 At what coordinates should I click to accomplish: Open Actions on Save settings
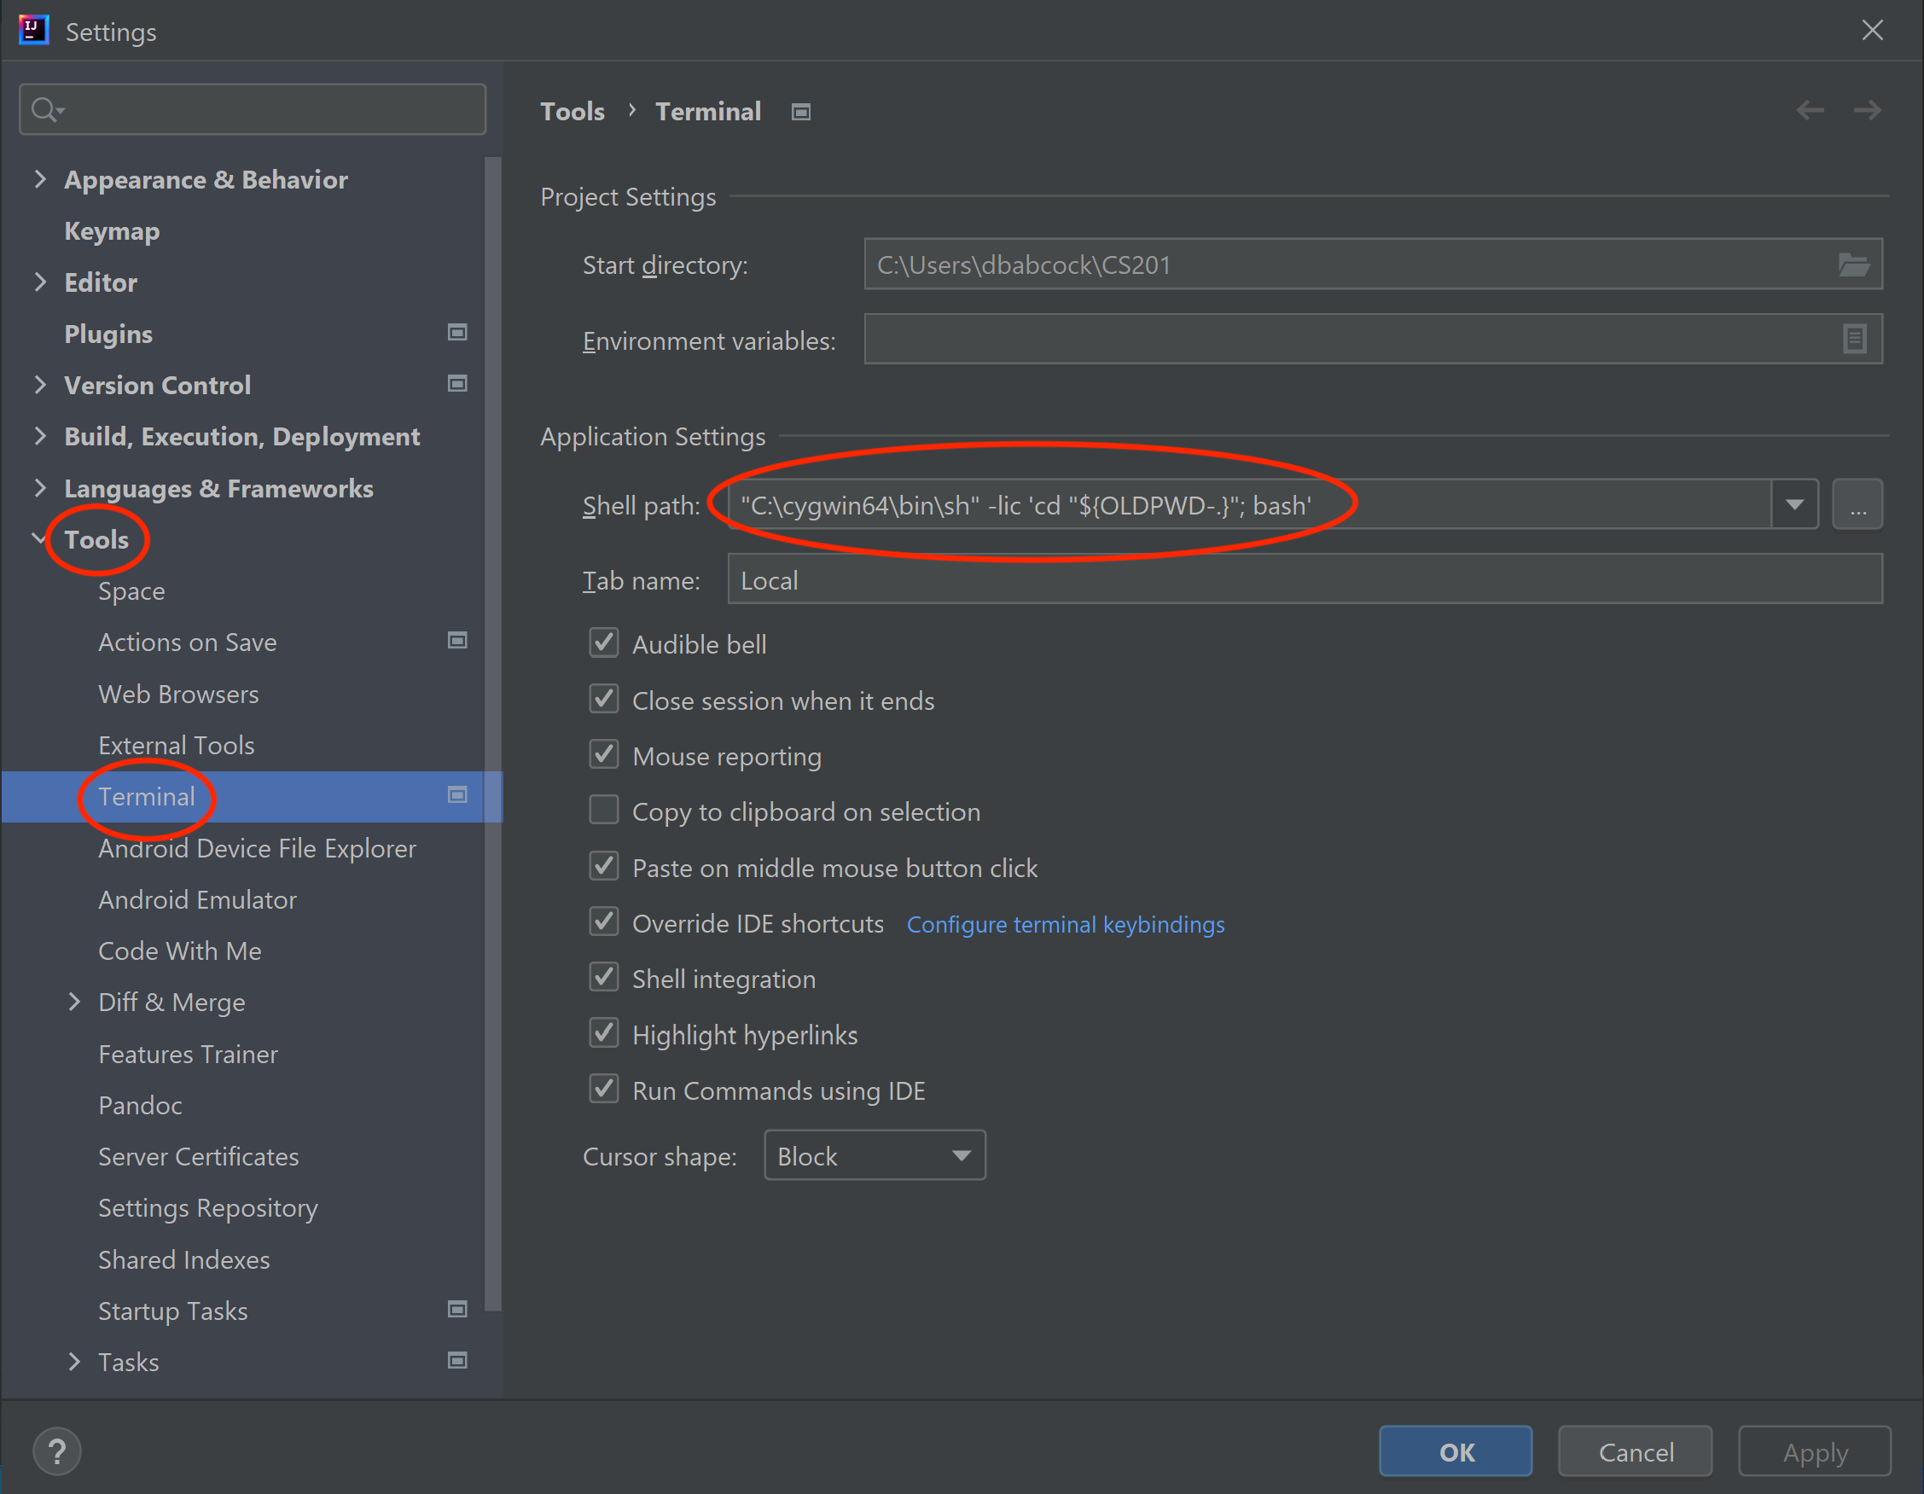point(188,642)
